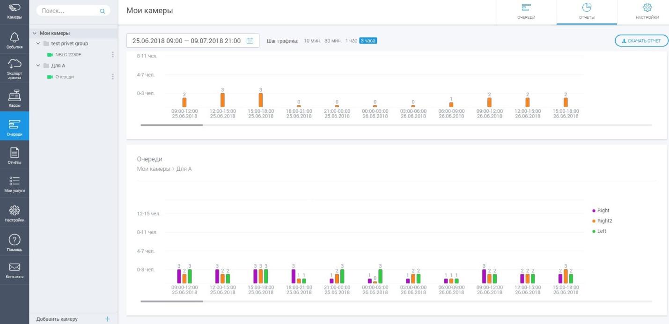Image resolution: width=669 pixels, height=324 pixels.
Task: Set chart step to 30 мин.
Action: click(333, 41)
